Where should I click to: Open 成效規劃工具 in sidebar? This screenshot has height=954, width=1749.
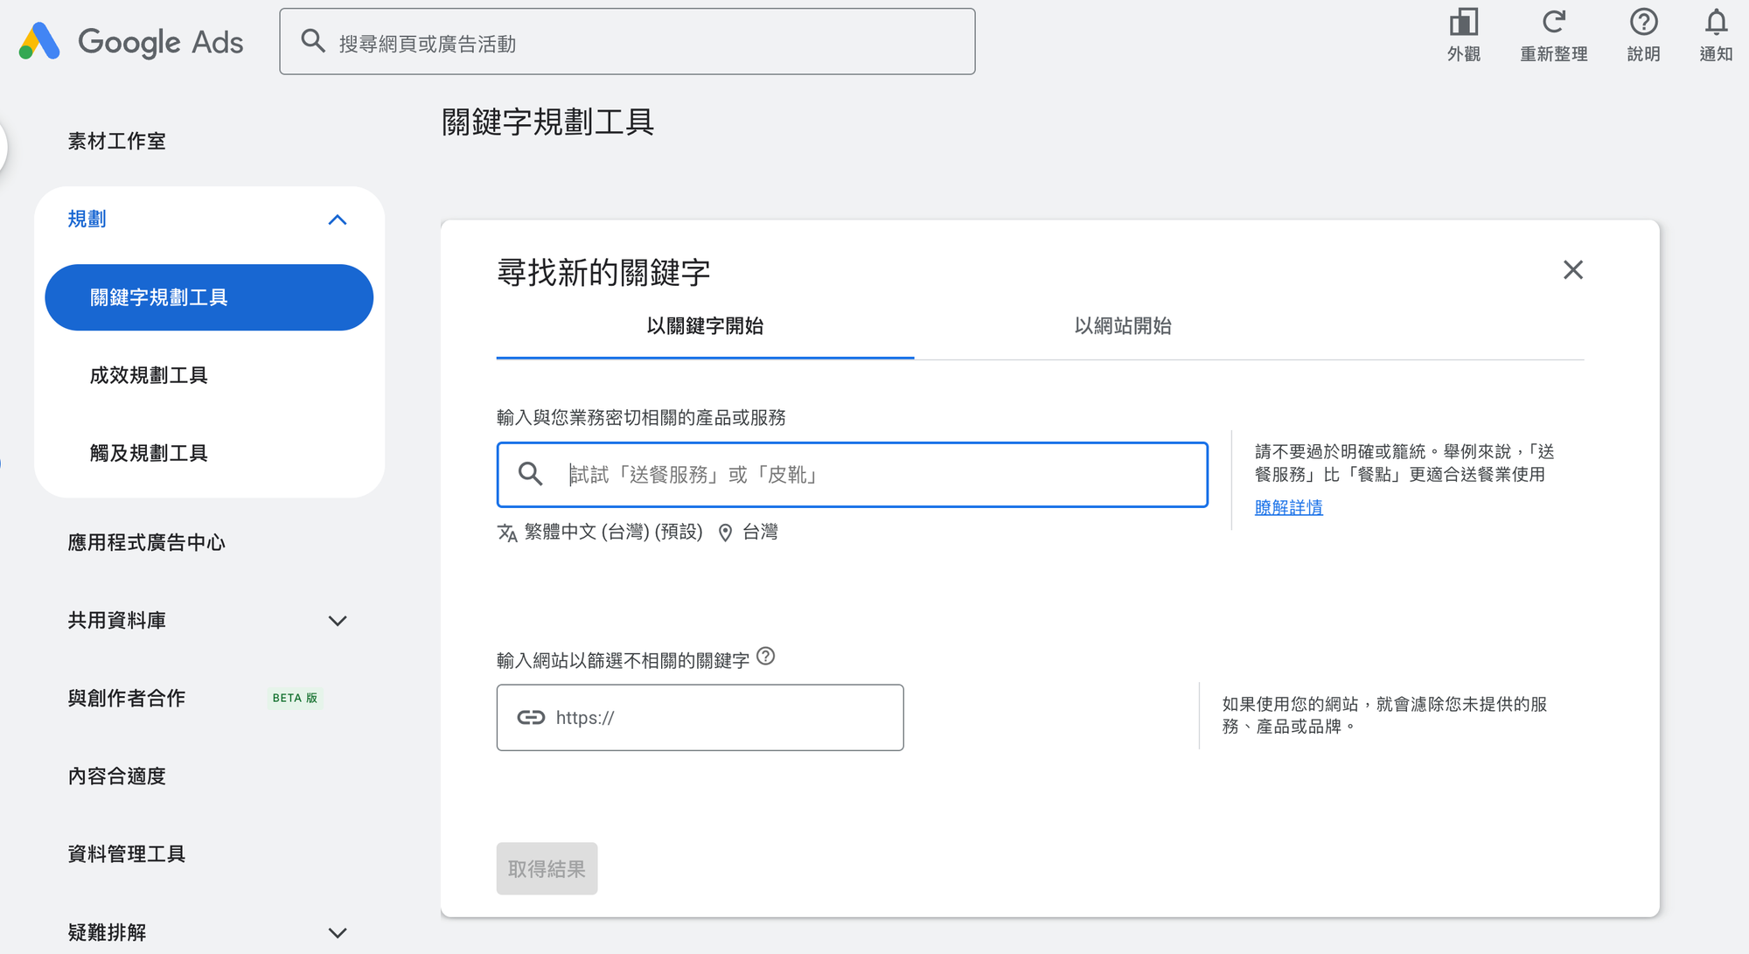click(x=149, y=375)
